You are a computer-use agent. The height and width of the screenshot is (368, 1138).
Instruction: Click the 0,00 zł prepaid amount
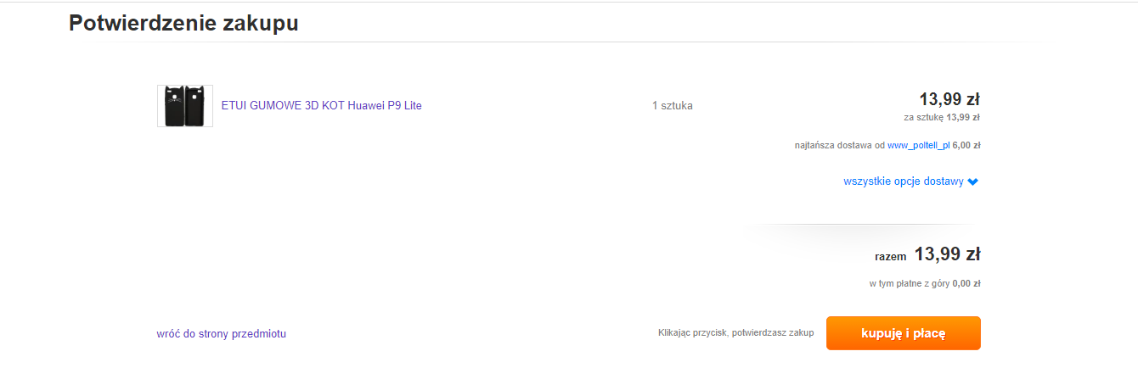click(x=966, y=283)
